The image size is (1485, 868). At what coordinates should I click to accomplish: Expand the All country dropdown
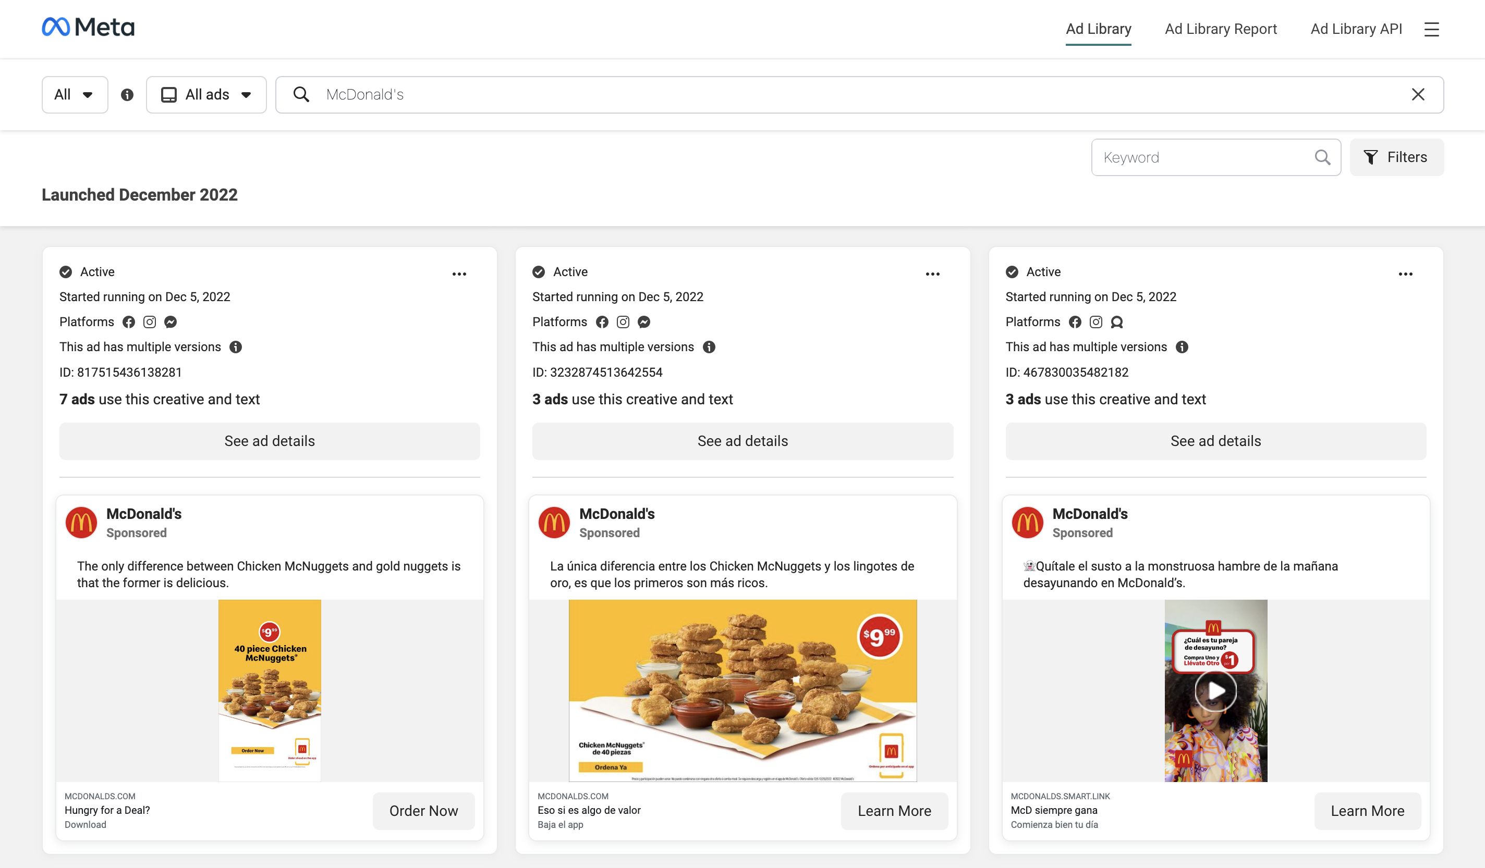pyautogui.click(x=74, y=95)
